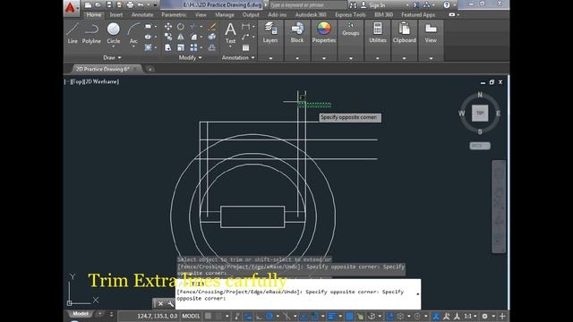573x322 pixels.
Task: Click the Undo arrow in quick access toolbar
Action: [141, 5]
